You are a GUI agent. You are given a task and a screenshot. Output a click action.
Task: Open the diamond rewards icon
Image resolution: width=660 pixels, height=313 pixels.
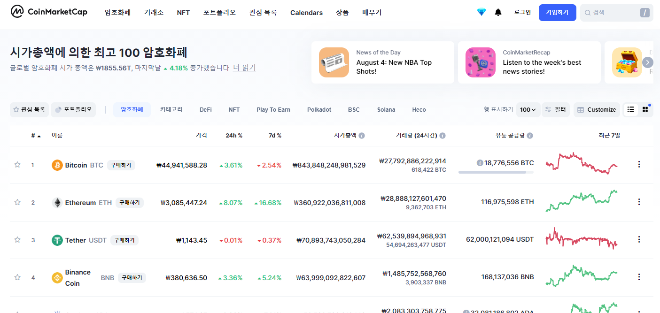[481, 12]
